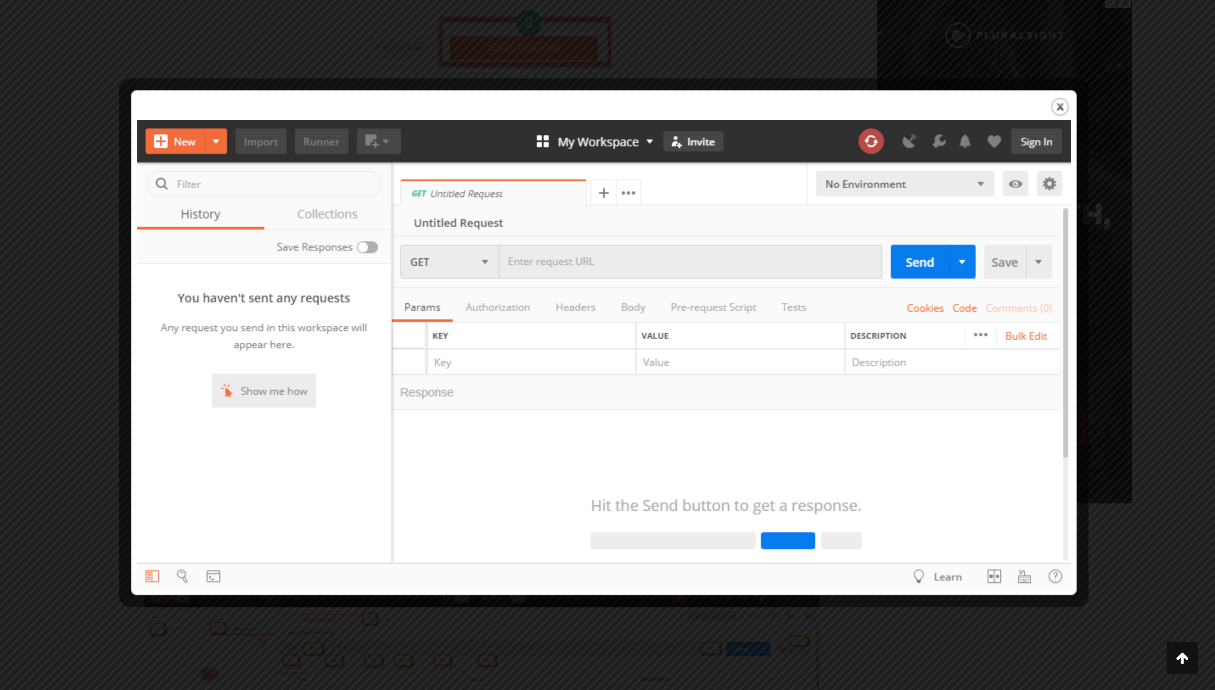Click the Show me how button
The image size is (1215, 690).
[x=264, y=391]
